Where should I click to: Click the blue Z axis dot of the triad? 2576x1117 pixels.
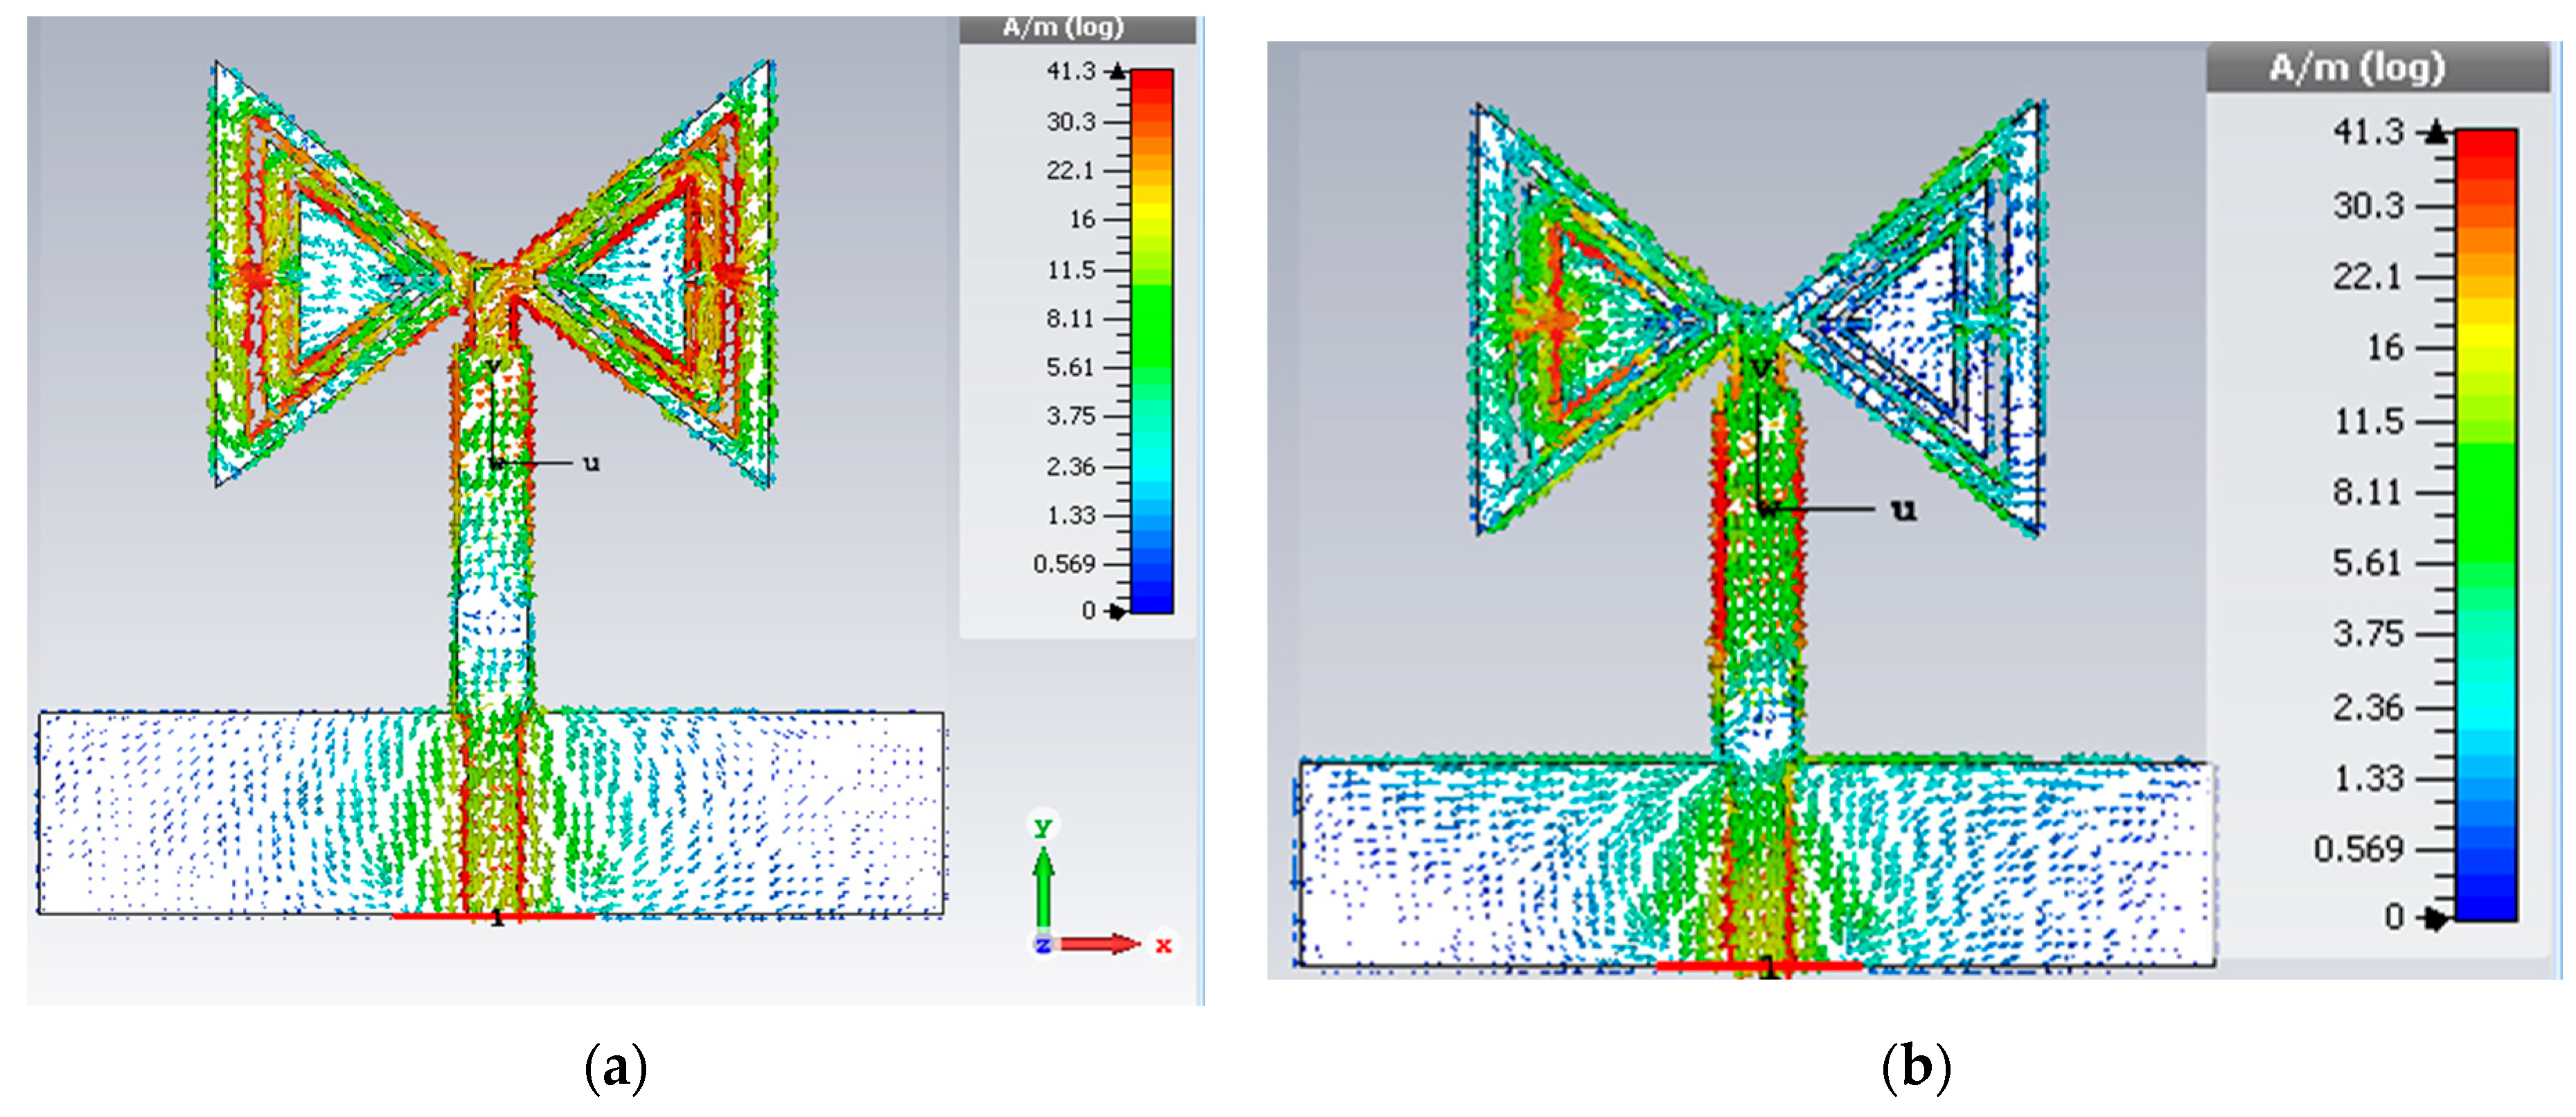coord(1043,944)
